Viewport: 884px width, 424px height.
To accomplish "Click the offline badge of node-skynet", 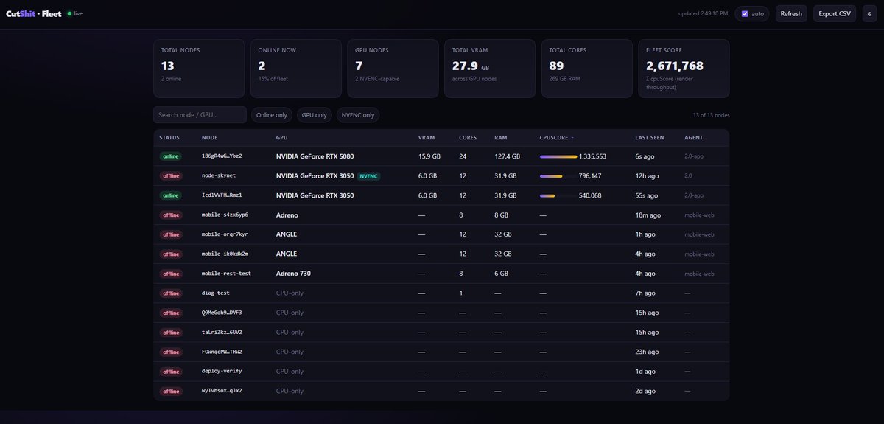I will coord(171,176).
